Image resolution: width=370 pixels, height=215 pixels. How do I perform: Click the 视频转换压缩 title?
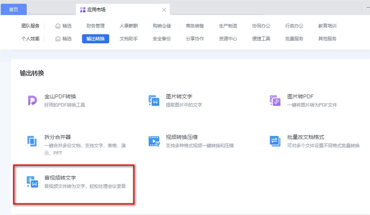pyautogui.click(x=181, y=137)
